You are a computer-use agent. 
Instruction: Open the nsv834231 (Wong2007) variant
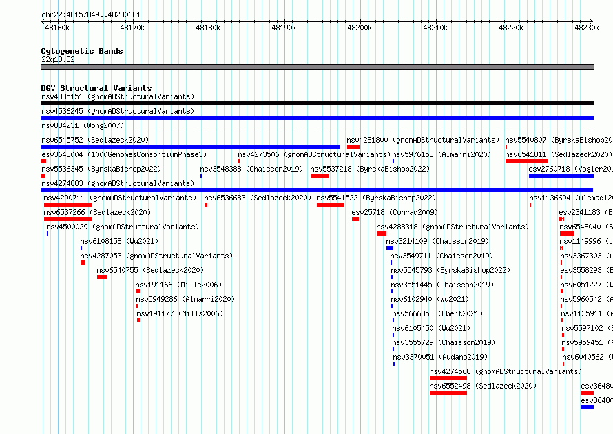click(x=83, y=125)
